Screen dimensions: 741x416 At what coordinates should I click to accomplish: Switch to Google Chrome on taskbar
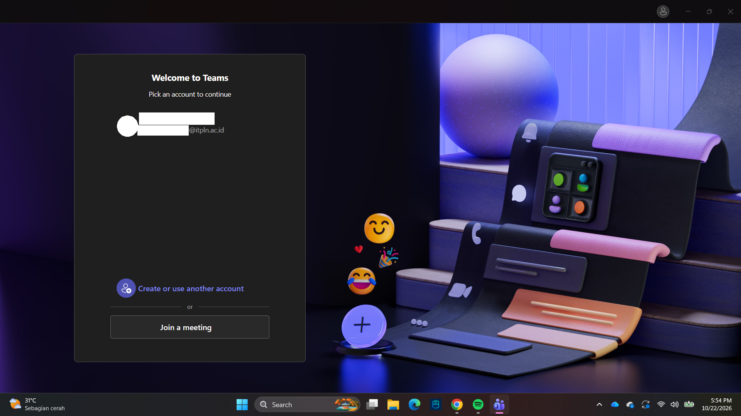pyautogui.click(x=457, y=404)
